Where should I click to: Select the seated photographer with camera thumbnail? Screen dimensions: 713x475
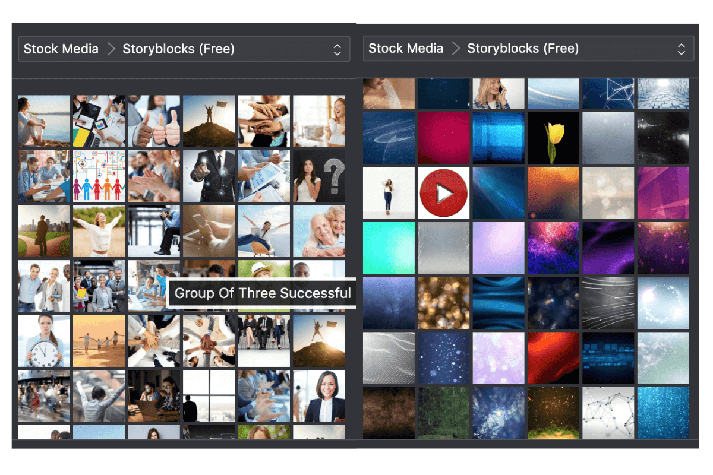[x=154, y=231]
